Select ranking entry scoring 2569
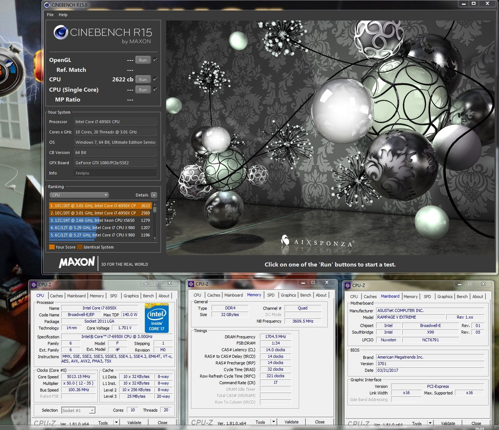The width and height of the screenshot is (499, 430). coord(100,213)
